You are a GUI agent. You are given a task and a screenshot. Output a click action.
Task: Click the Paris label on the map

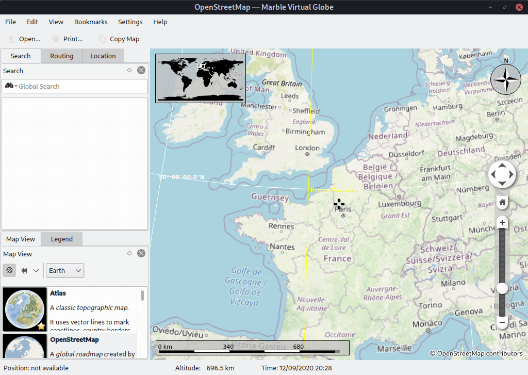[x=343, y=209]
